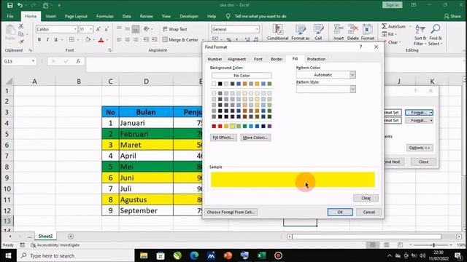Screen dimensions: 467x262
Task: Expand the font size dropdown
Action: pyautogui.click(x=90, y=29)
